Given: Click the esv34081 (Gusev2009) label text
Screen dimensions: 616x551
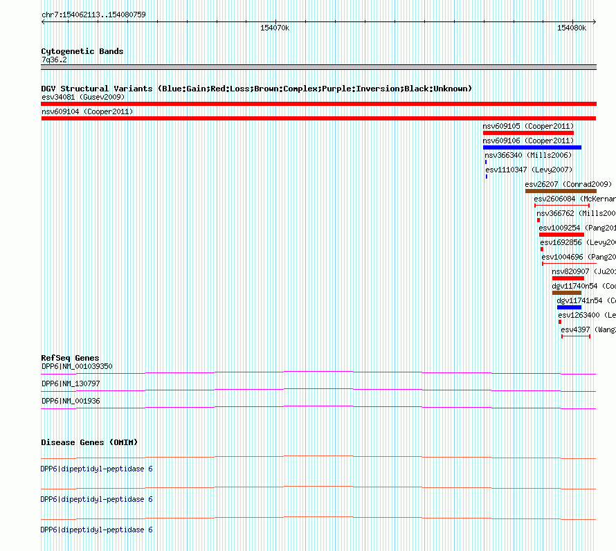Looking at the screenshot, I should point(83,97).
